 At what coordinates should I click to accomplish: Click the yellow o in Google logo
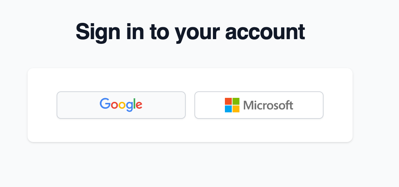pos(121,105)
